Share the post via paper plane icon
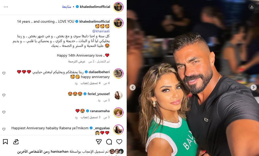Viewport: 259px width, 156px height. 99,142
